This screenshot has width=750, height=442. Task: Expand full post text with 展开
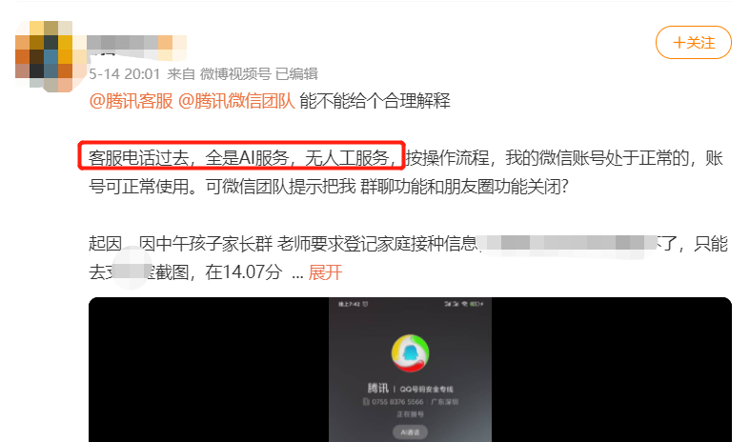(x=325, y=272)
